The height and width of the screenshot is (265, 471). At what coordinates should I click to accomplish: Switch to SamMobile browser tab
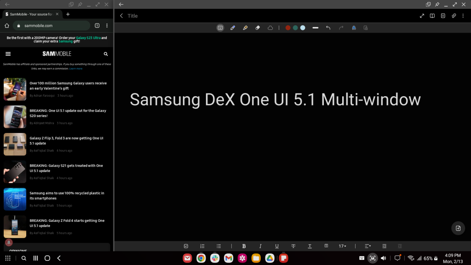pos(29,14)
